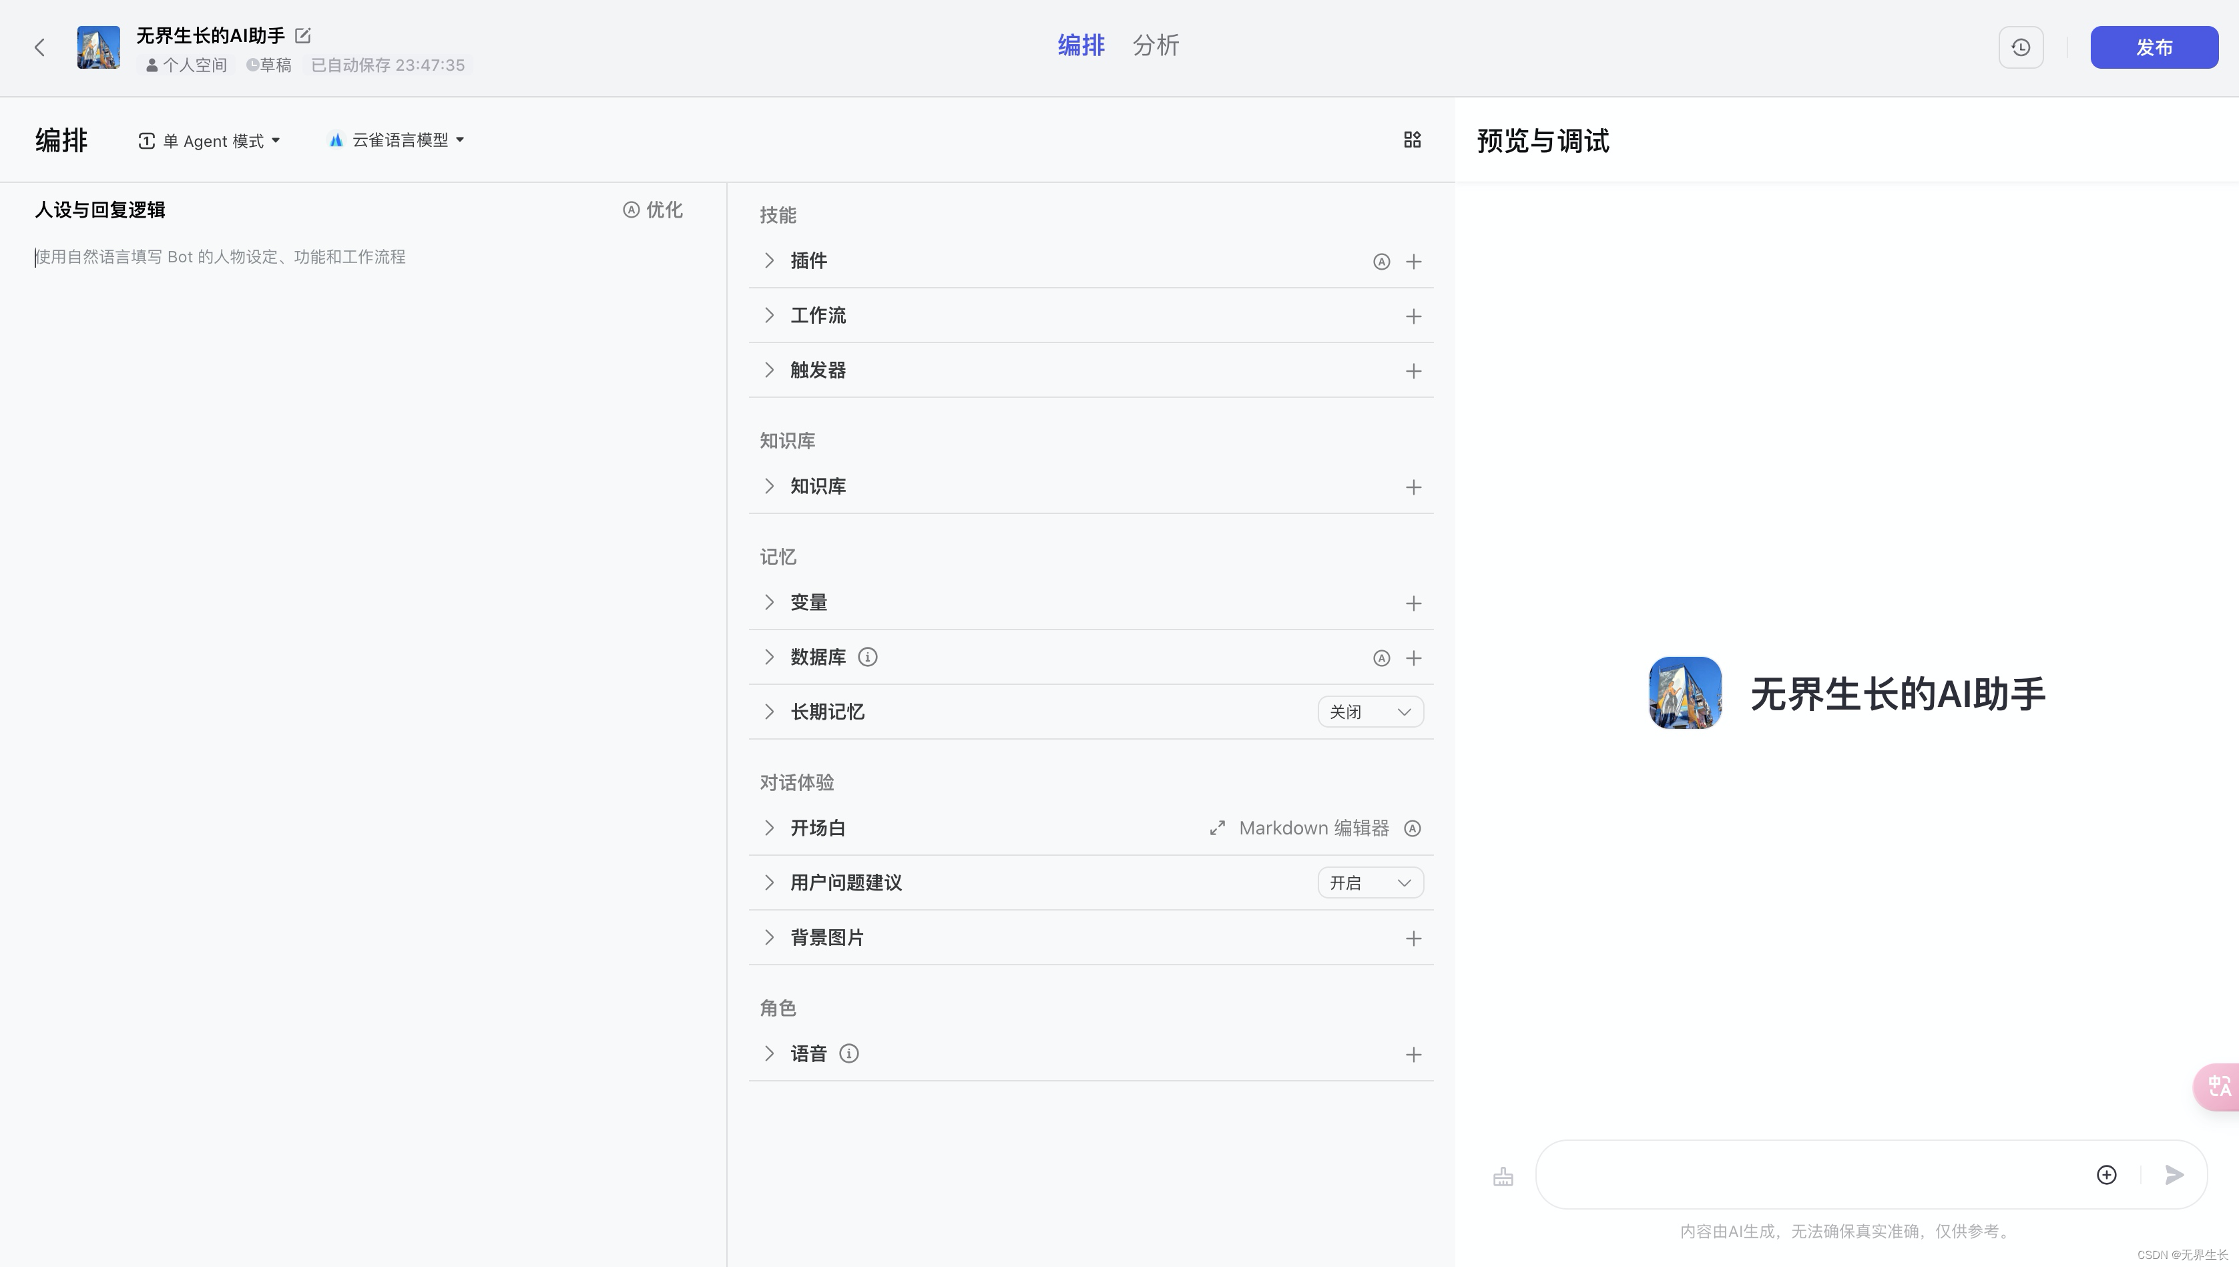Click the 人设与回复逻辑 text input area
The height and width of the screenshot is (1267, 2239).
point(348,258)
